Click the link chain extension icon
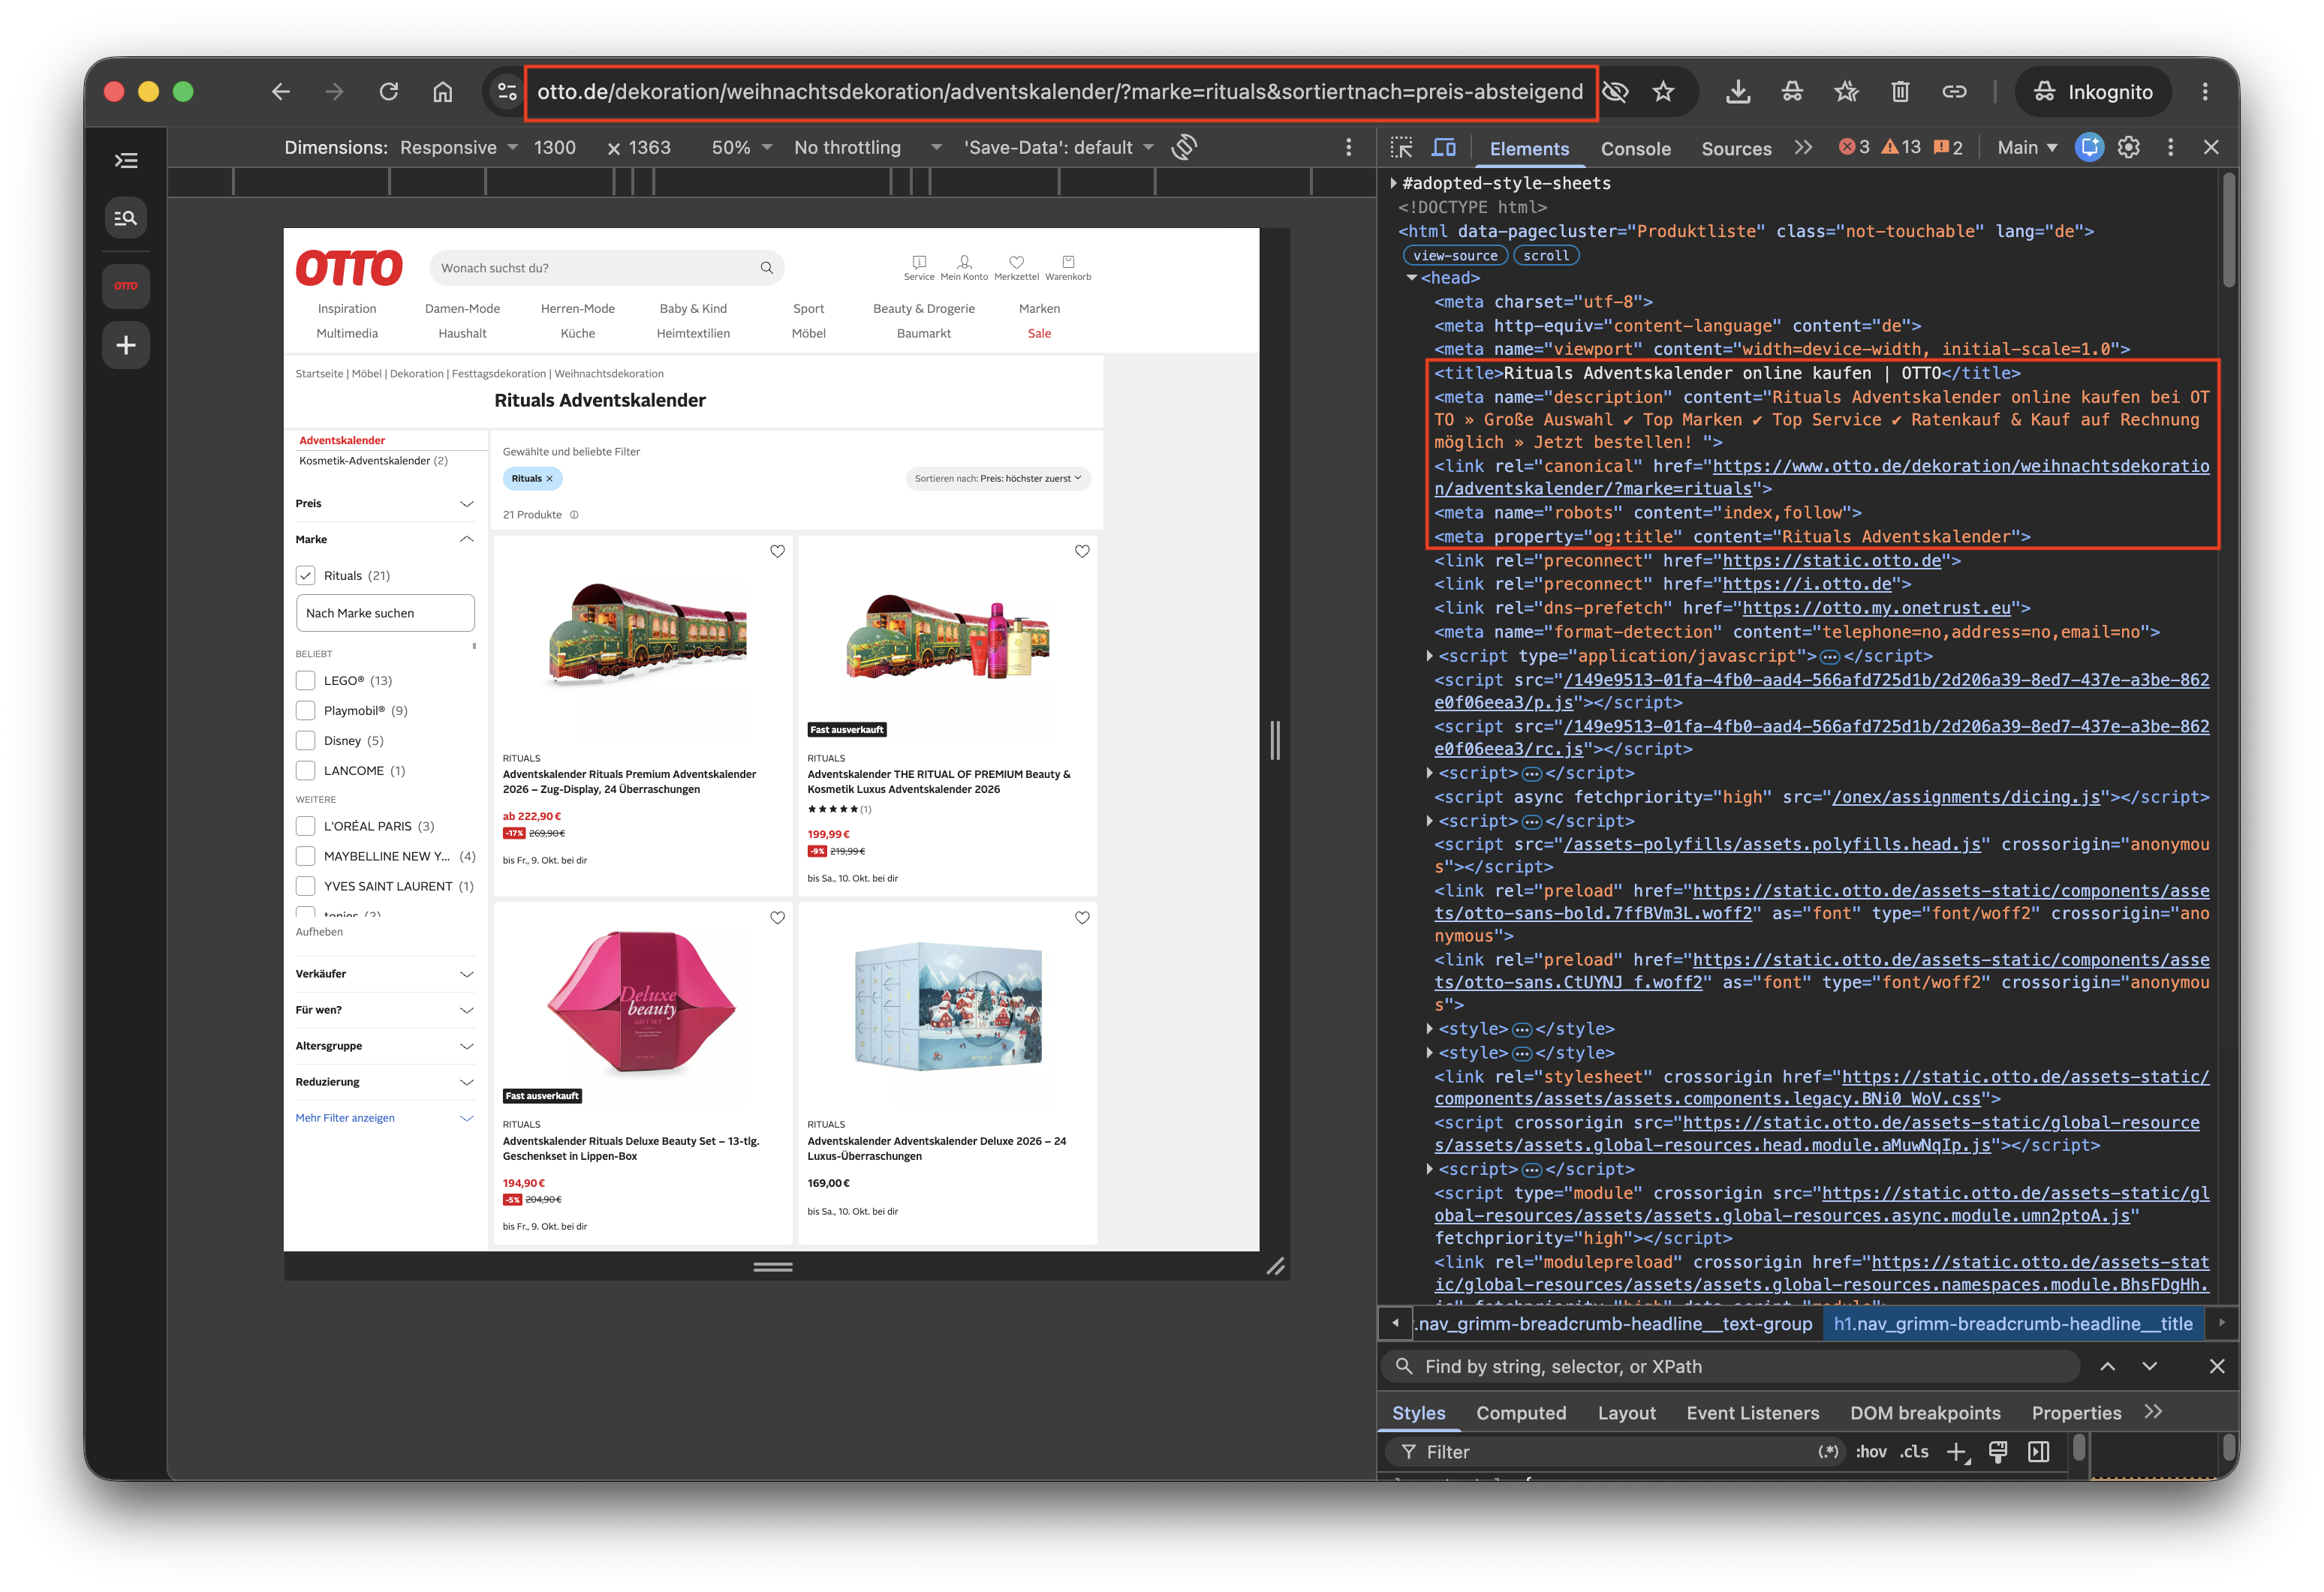Viewport: 2324px width, 1592px height. [x=1954, y=92]
